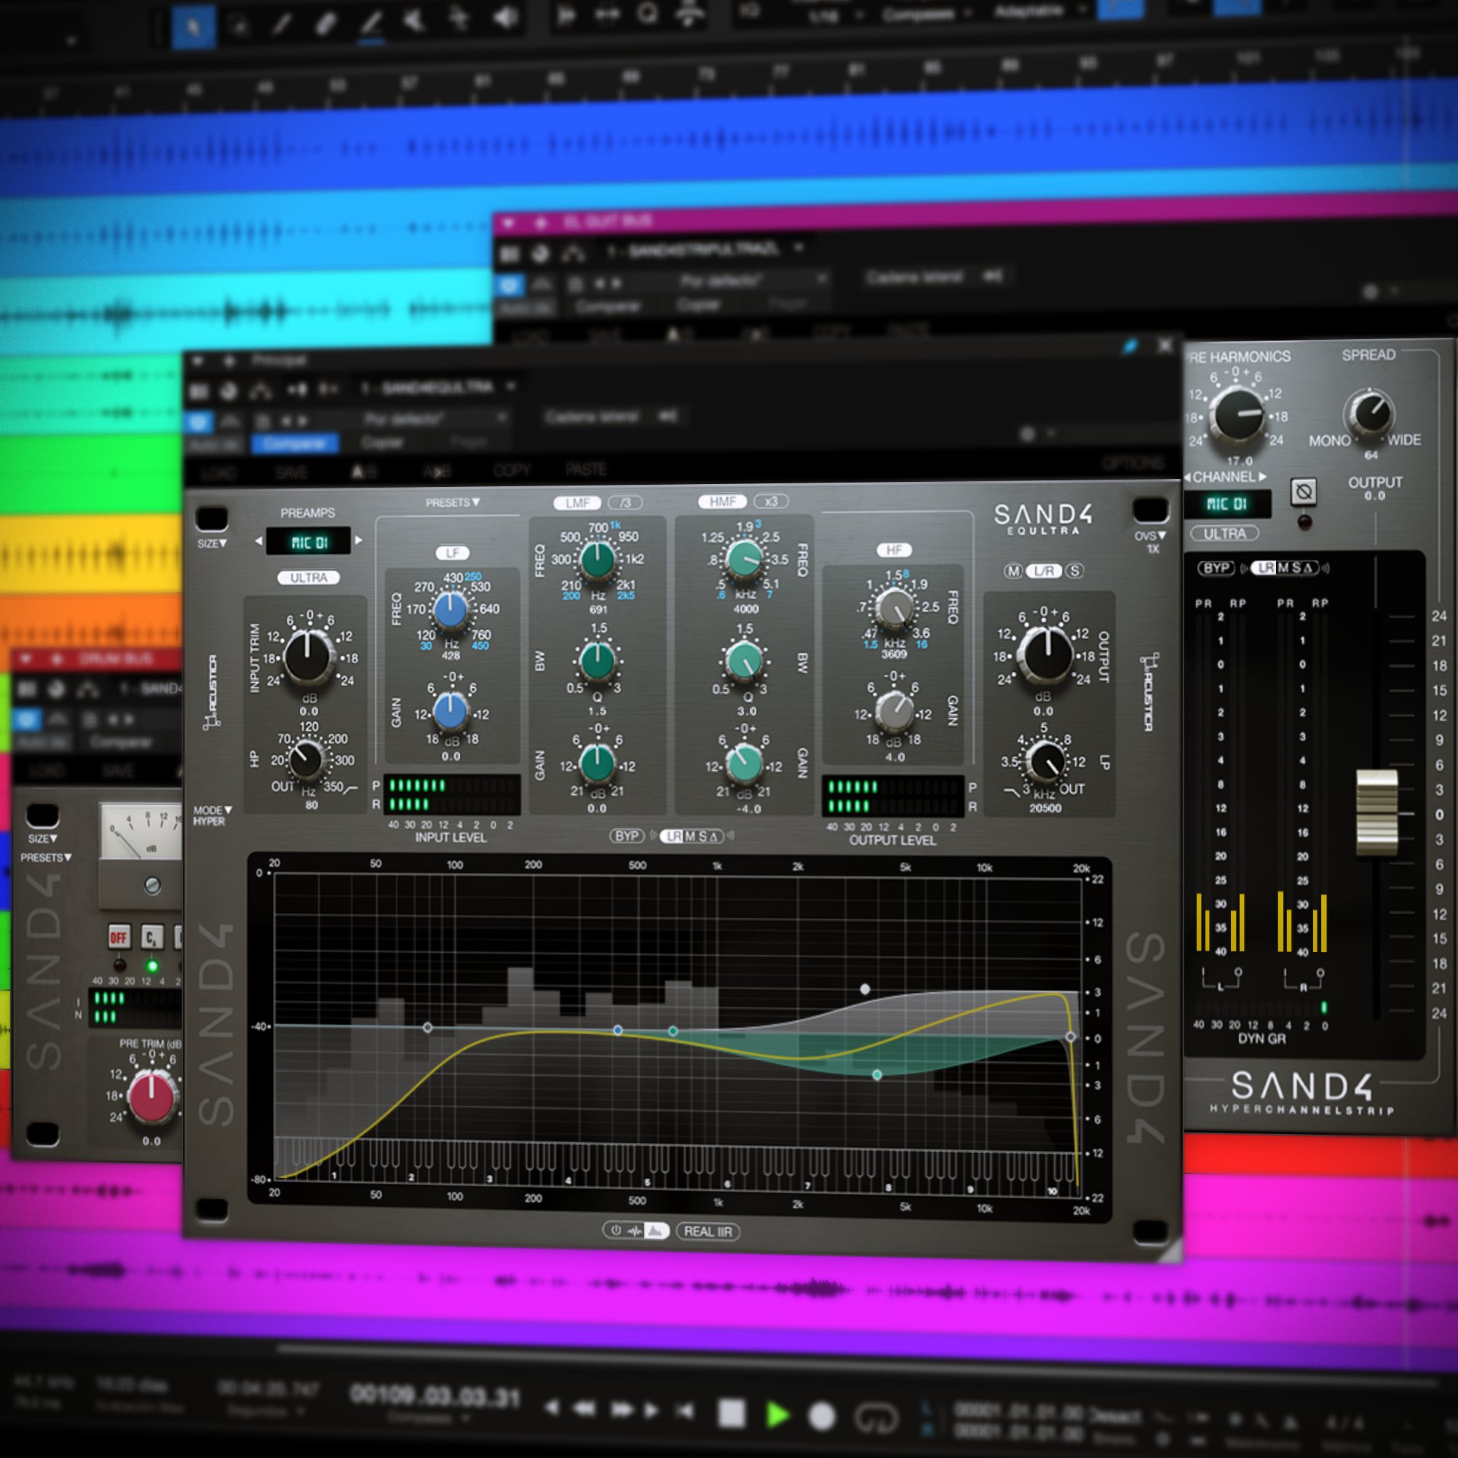Open the OVS oversampling dropdown
1458x1458 pixels.
tap(1151, 536)
